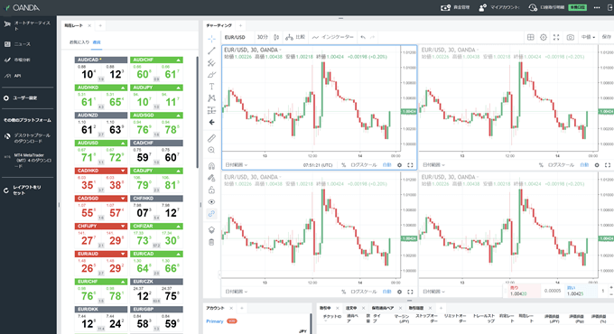Open the forecast/measurement tools icon
The height and width of the screenshot is (334, 614).
pos(211,110)
